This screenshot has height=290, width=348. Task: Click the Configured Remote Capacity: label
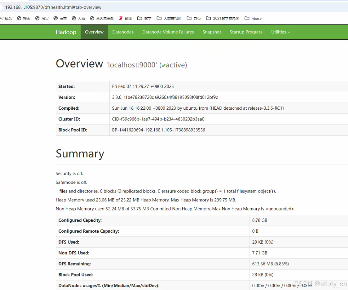(88, 231)
